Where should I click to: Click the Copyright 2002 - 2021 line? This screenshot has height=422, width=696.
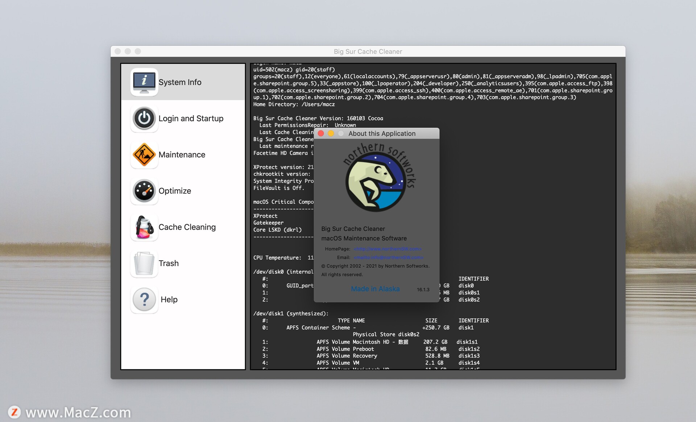375,266
